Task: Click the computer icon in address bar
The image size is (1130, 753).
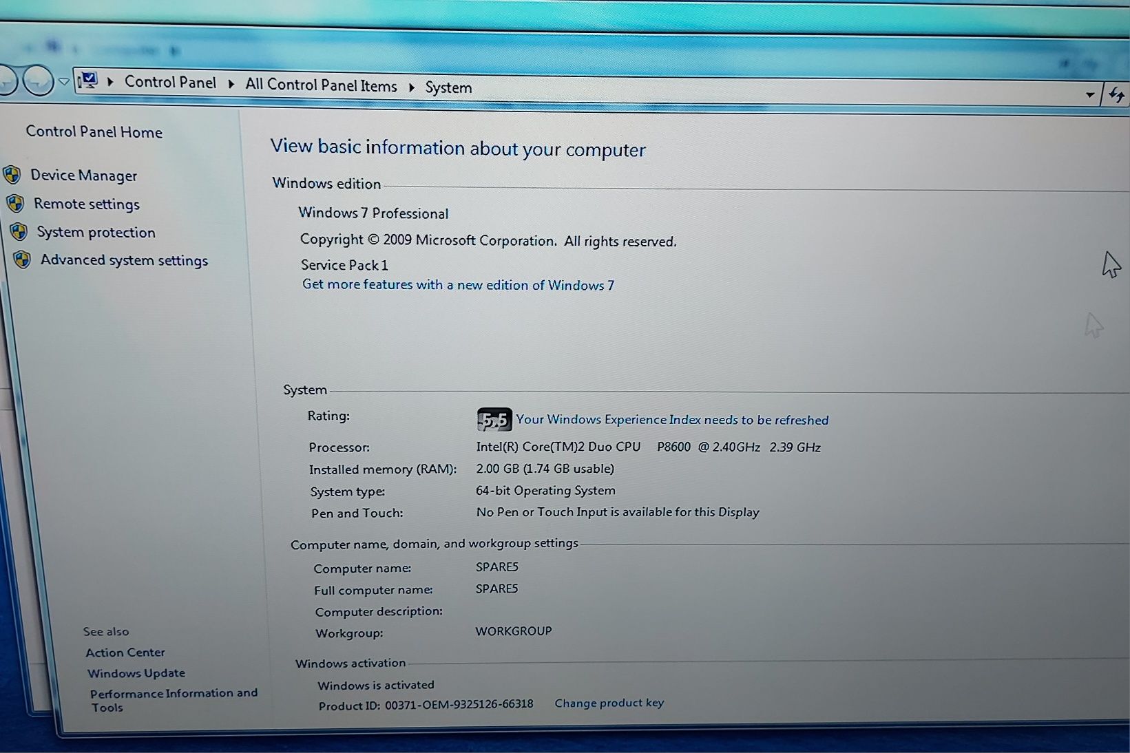Action: coord(88,81)
